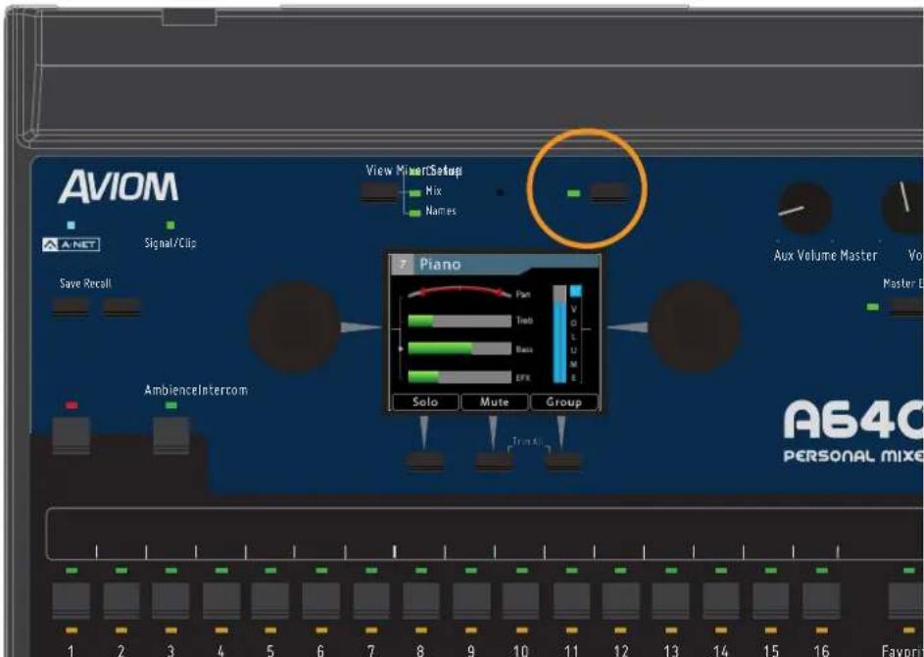
Task: Click the Aviom logo
Action: 118,187
